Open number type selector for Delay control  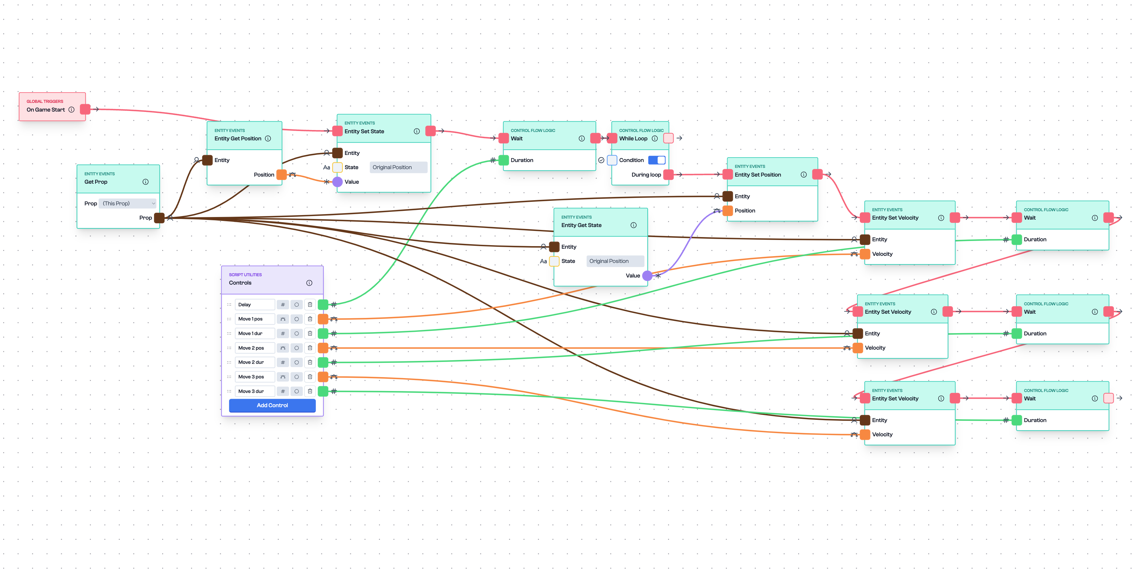[283, 305]
